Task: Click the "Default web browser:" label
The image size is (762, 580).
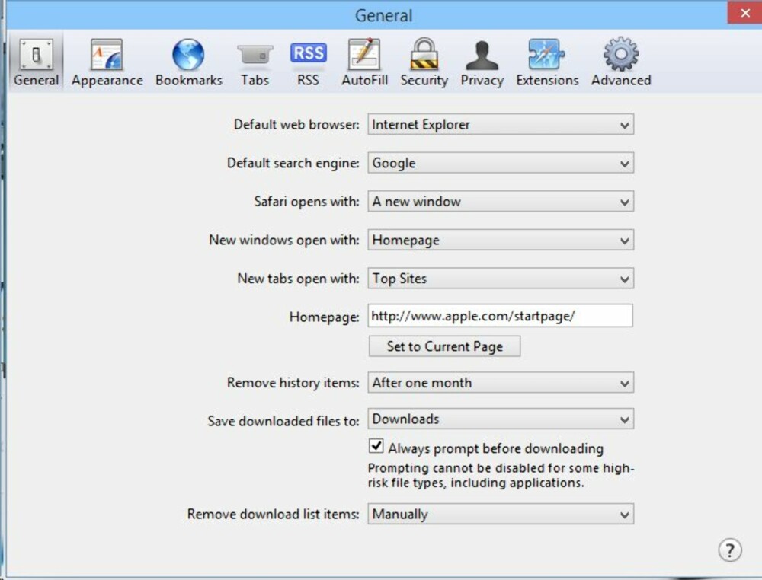Action: 296,125
